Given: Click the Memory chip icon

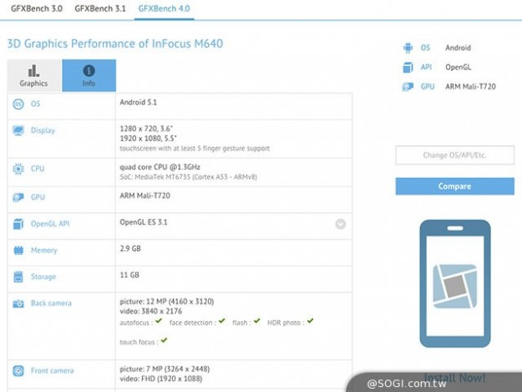Looking at the screenshot, I should [18, 250].
